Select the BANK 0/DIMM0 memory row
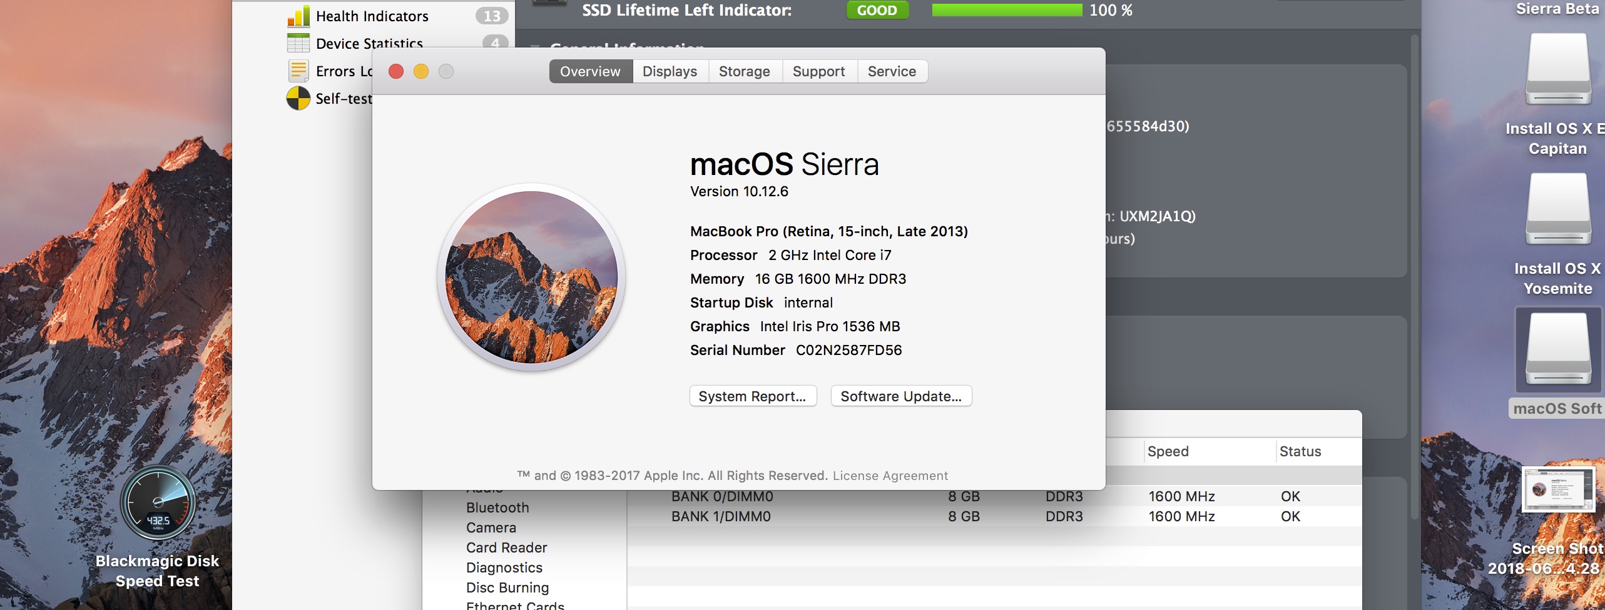 [x=994, y=496]
